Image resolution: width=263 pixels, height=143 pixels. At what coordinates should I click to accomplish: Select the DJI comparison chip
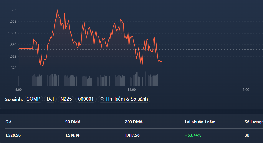coord(50,99)
